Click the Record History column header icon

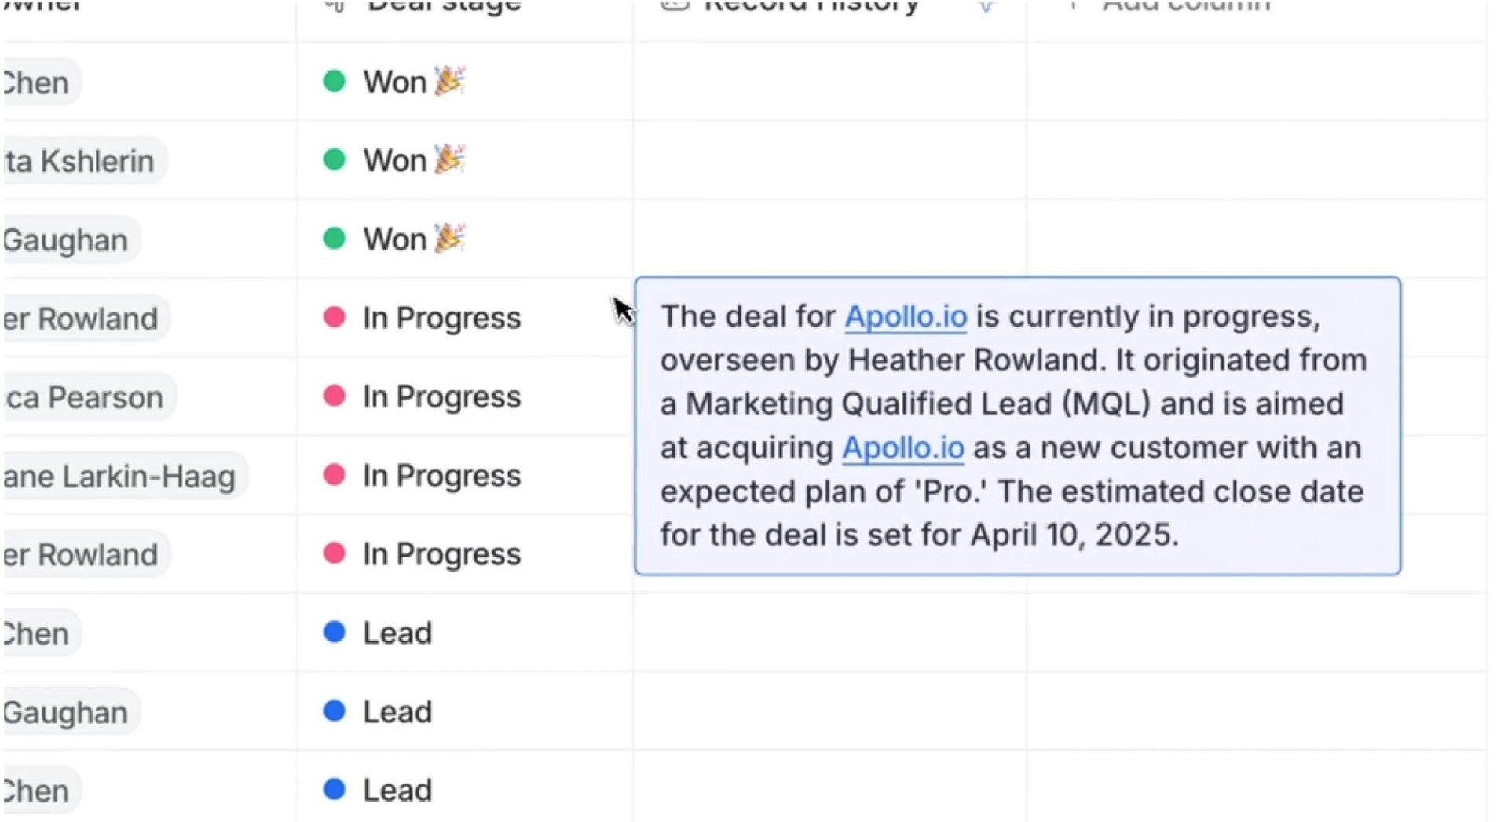point(675,5)
